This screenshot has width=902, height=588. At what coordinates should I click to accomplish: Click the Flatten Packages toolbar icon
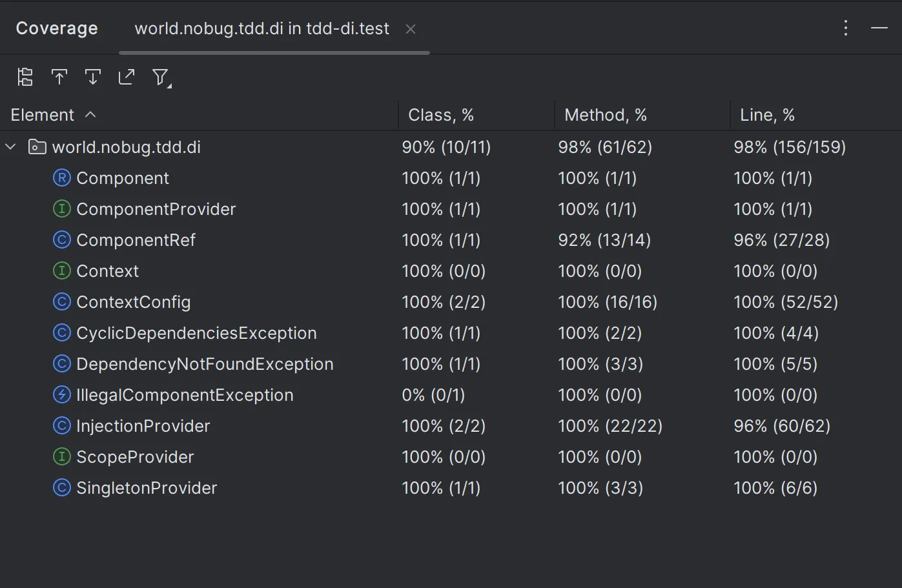pyautogui.click(x=25, y=77)
